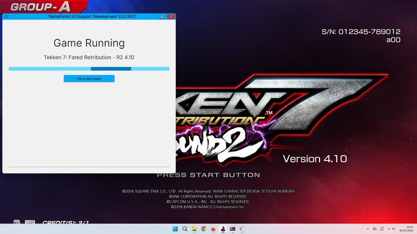Close the TeknoParrot UI window
Screen dimensions: 417x234
point(171,17)
